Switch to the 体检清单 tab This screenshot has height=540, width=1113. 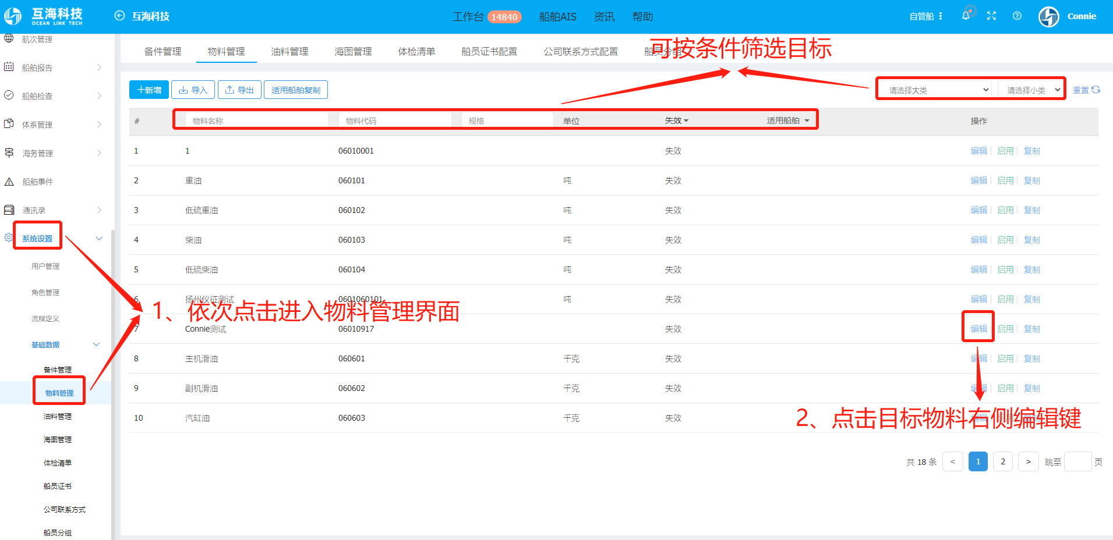coord(416,51)
